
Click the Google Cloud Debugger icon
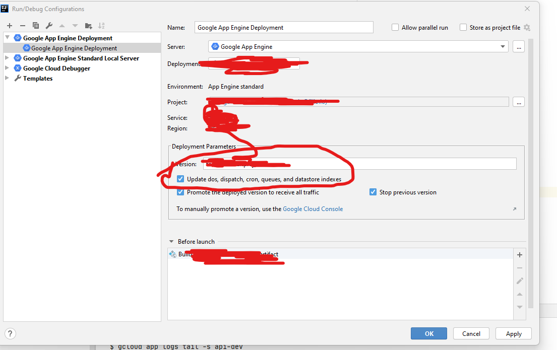(18, 68)
